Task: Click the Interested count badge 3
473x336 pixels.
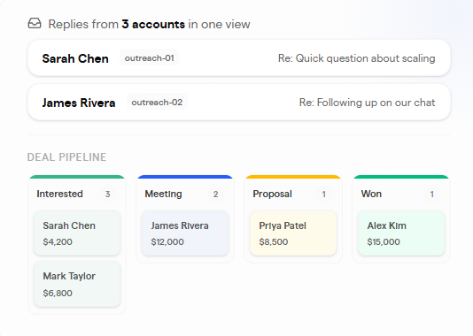Action: tap(107, 195)
